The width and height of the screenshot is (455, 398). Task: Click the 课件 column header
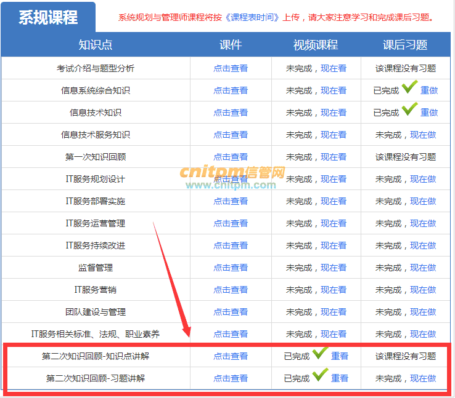pos(231,45)
